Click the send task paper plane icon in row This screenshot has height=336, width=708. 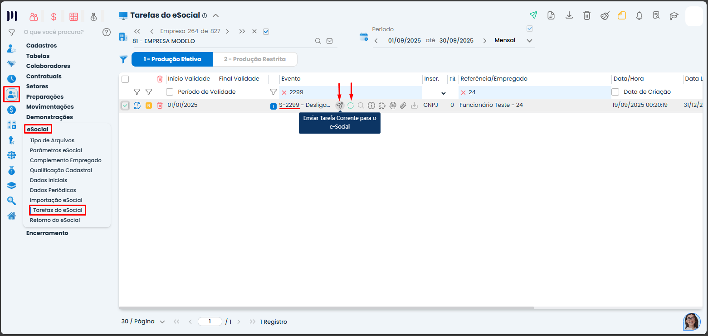[x=339, y=106]
